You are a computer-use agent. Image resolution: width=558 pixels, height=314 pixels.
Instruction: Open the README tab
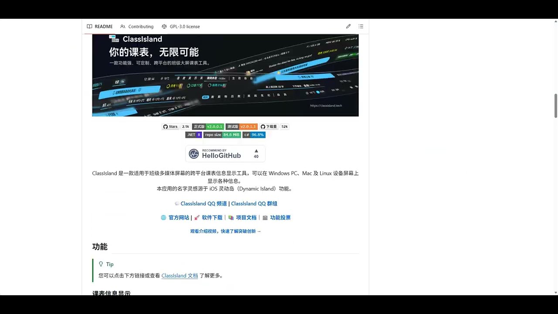(x=99, y=27)
